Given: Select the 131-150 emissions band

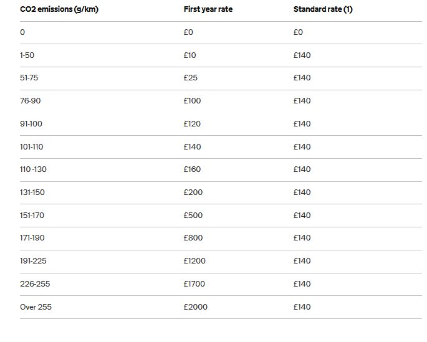Looking at the screenshot, I should click(x=32, y=192).
